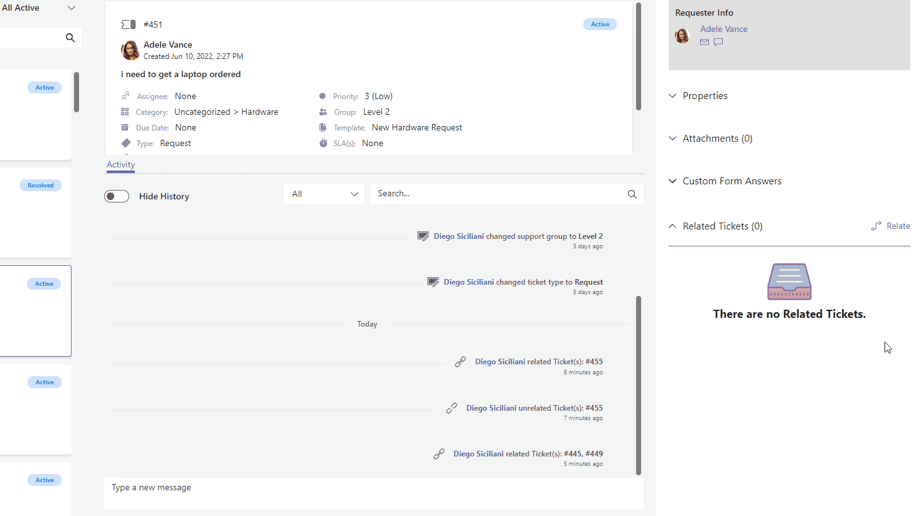Open Adele Vance requester profile link

pos(723,29)
